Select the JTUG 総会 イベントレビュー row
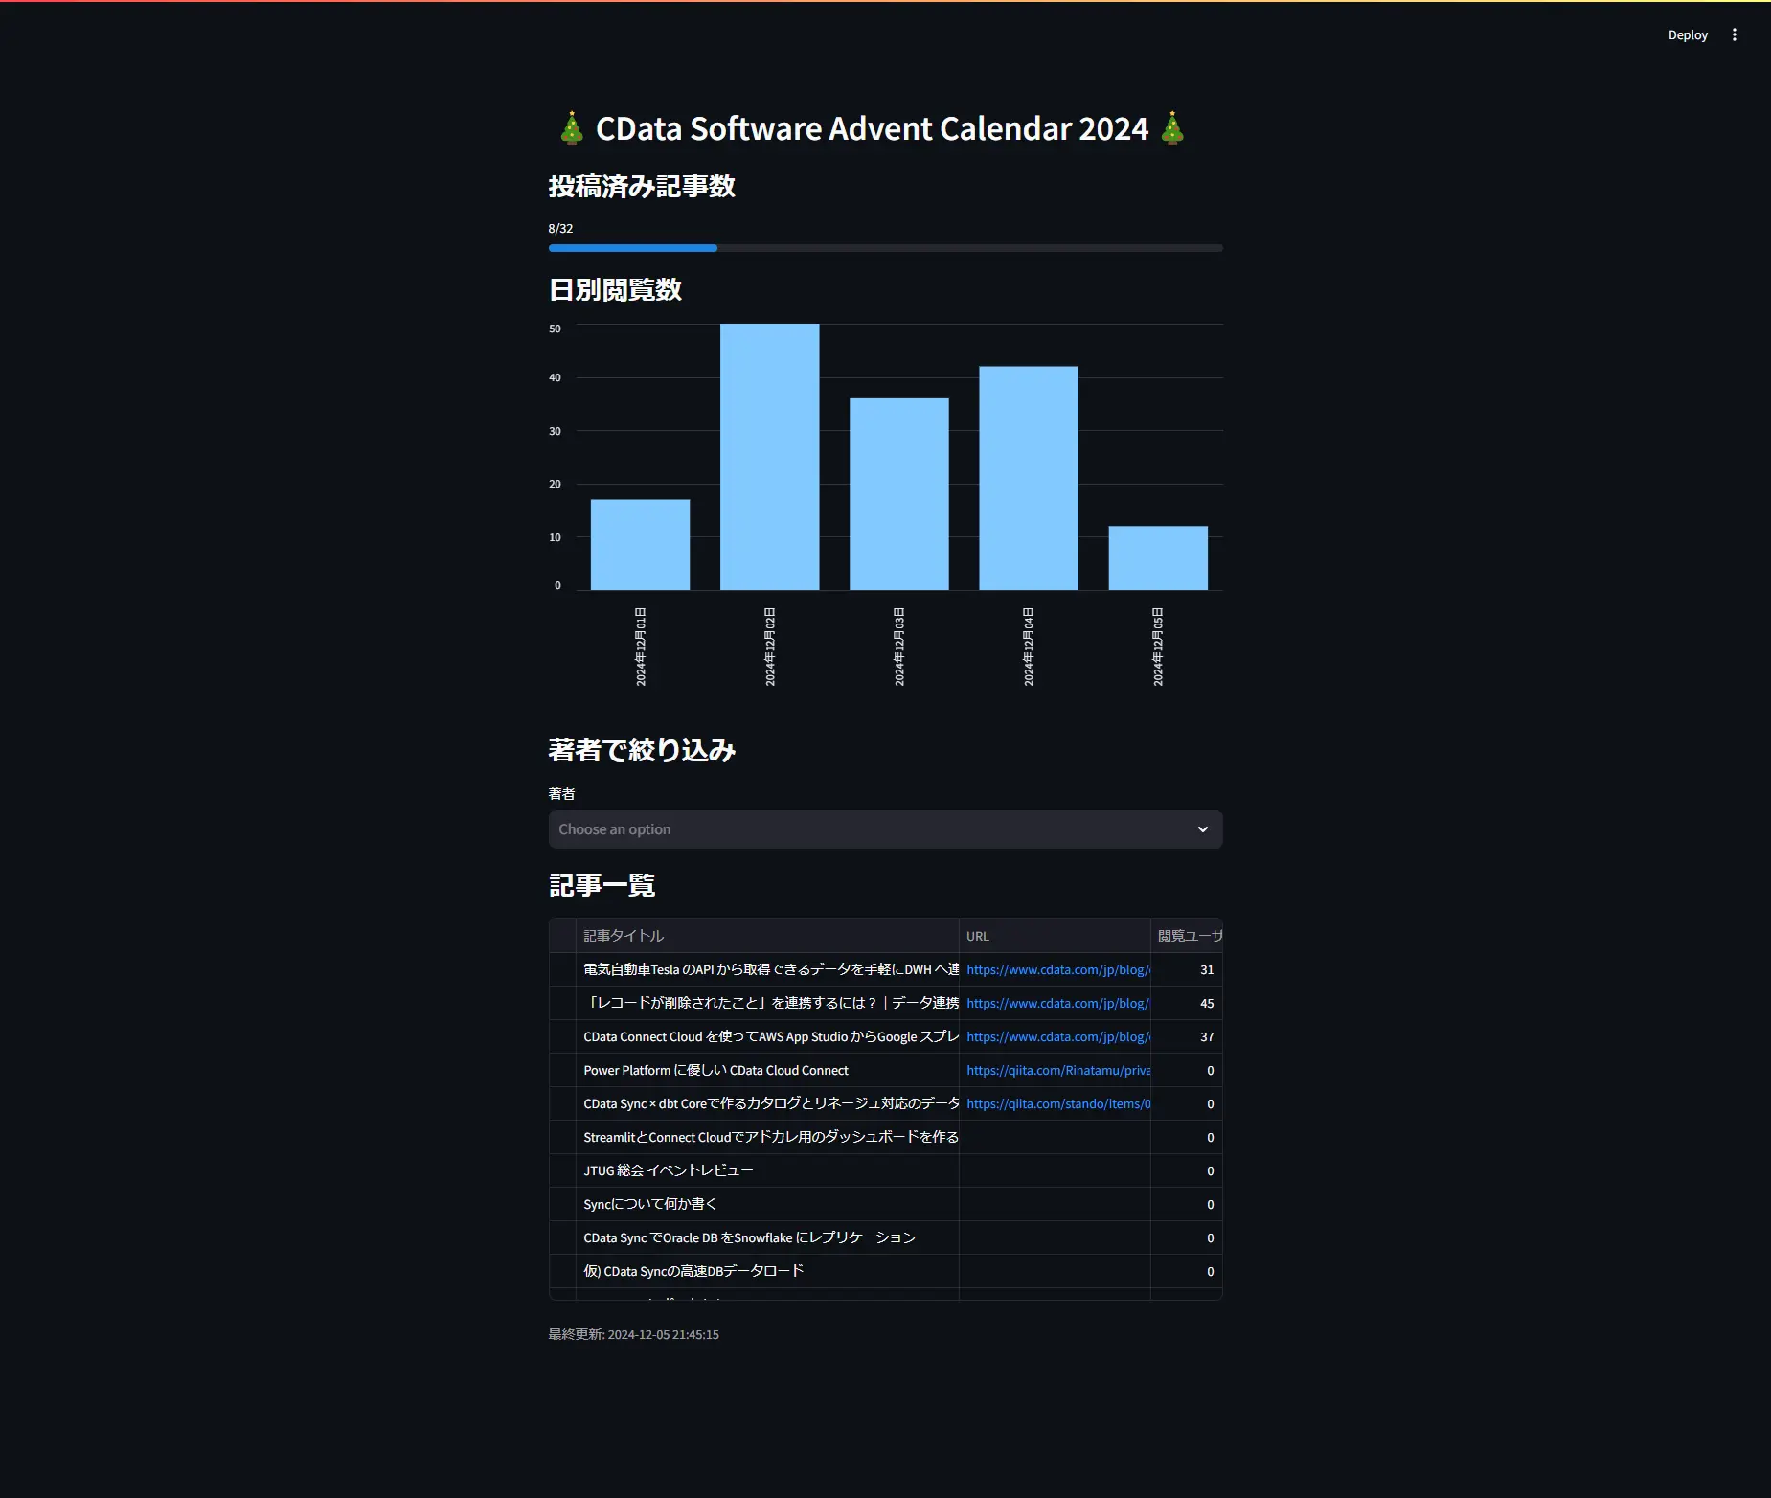 point(885,1170)
